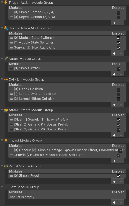Uncheck Generic (1): Play Audio Clip
This screenshot has height=206, width=129.
(118, 48)
